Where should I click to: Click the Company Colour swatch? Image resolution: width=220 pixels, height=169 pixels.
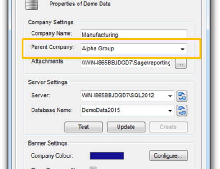coord(107,155)
